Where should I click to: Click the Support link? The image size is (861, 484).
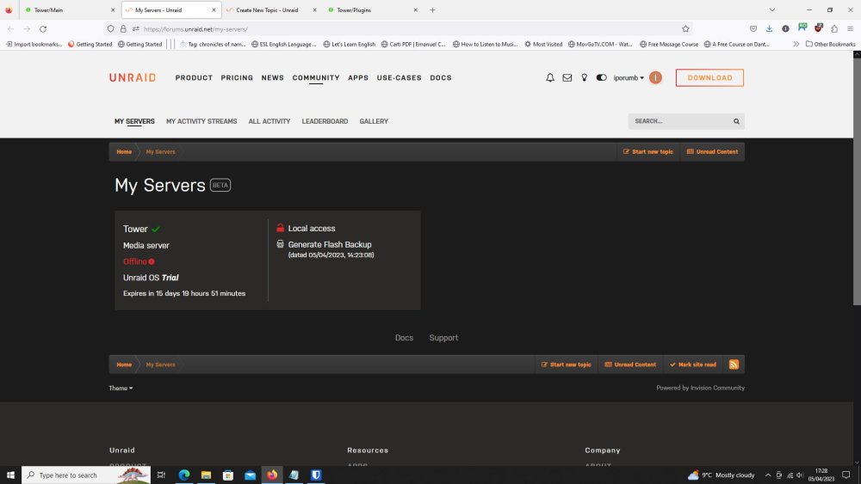(443, 338)
